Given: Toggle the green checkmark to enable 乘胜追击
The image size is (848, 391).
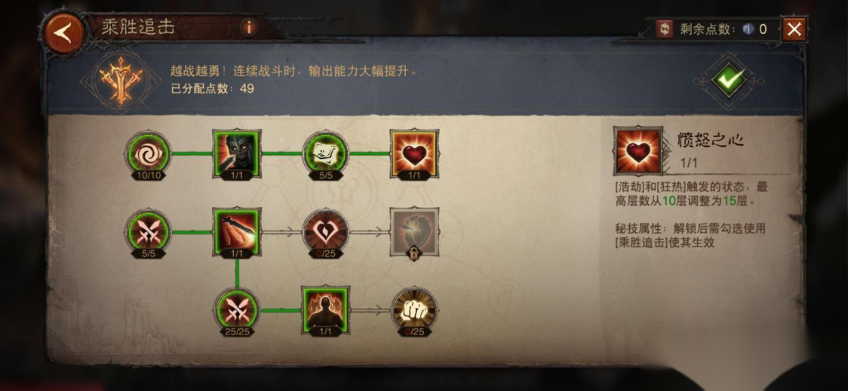Looking at the screenshot, I should pos(729,81).
